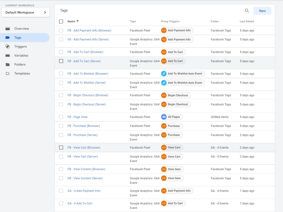Screen dimensions: 283x212
Task: Click the Folder column header
Action: (215, 21)
